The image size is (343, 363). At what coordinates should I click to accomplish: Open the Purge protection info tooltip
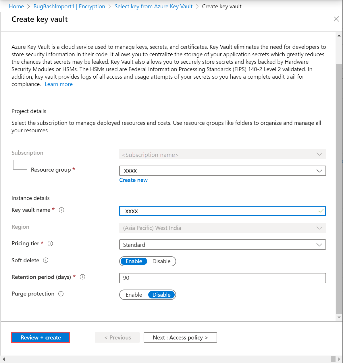[61, 294]
